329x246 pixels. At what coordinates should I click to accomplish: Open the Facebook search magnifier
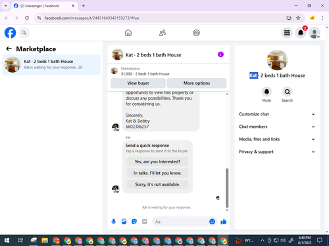click(x=24, y=33)
